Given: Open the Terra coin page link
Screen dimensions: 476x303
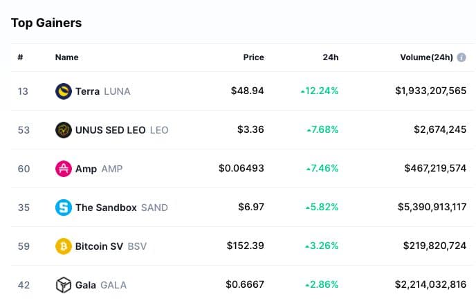Looking at the screenshot, I should [87, 91].
